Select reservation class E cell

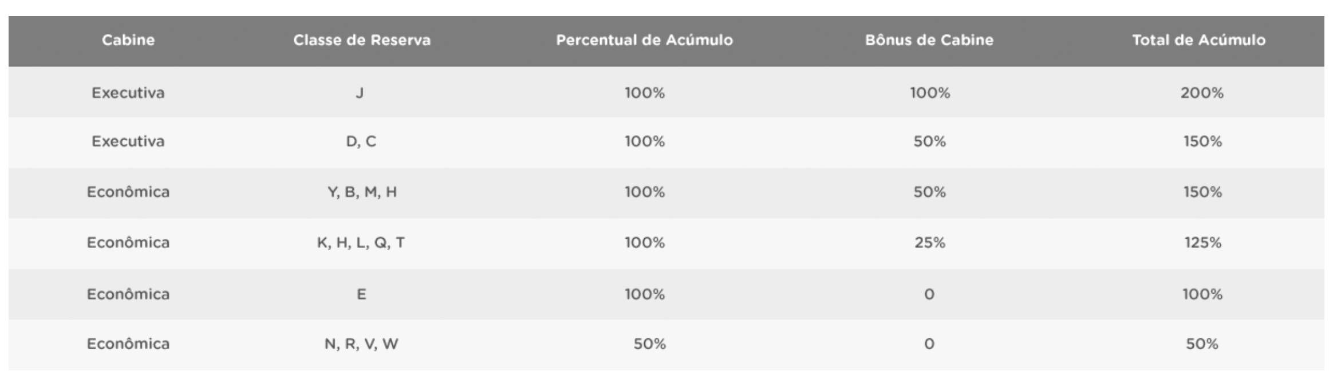[361, 294]
